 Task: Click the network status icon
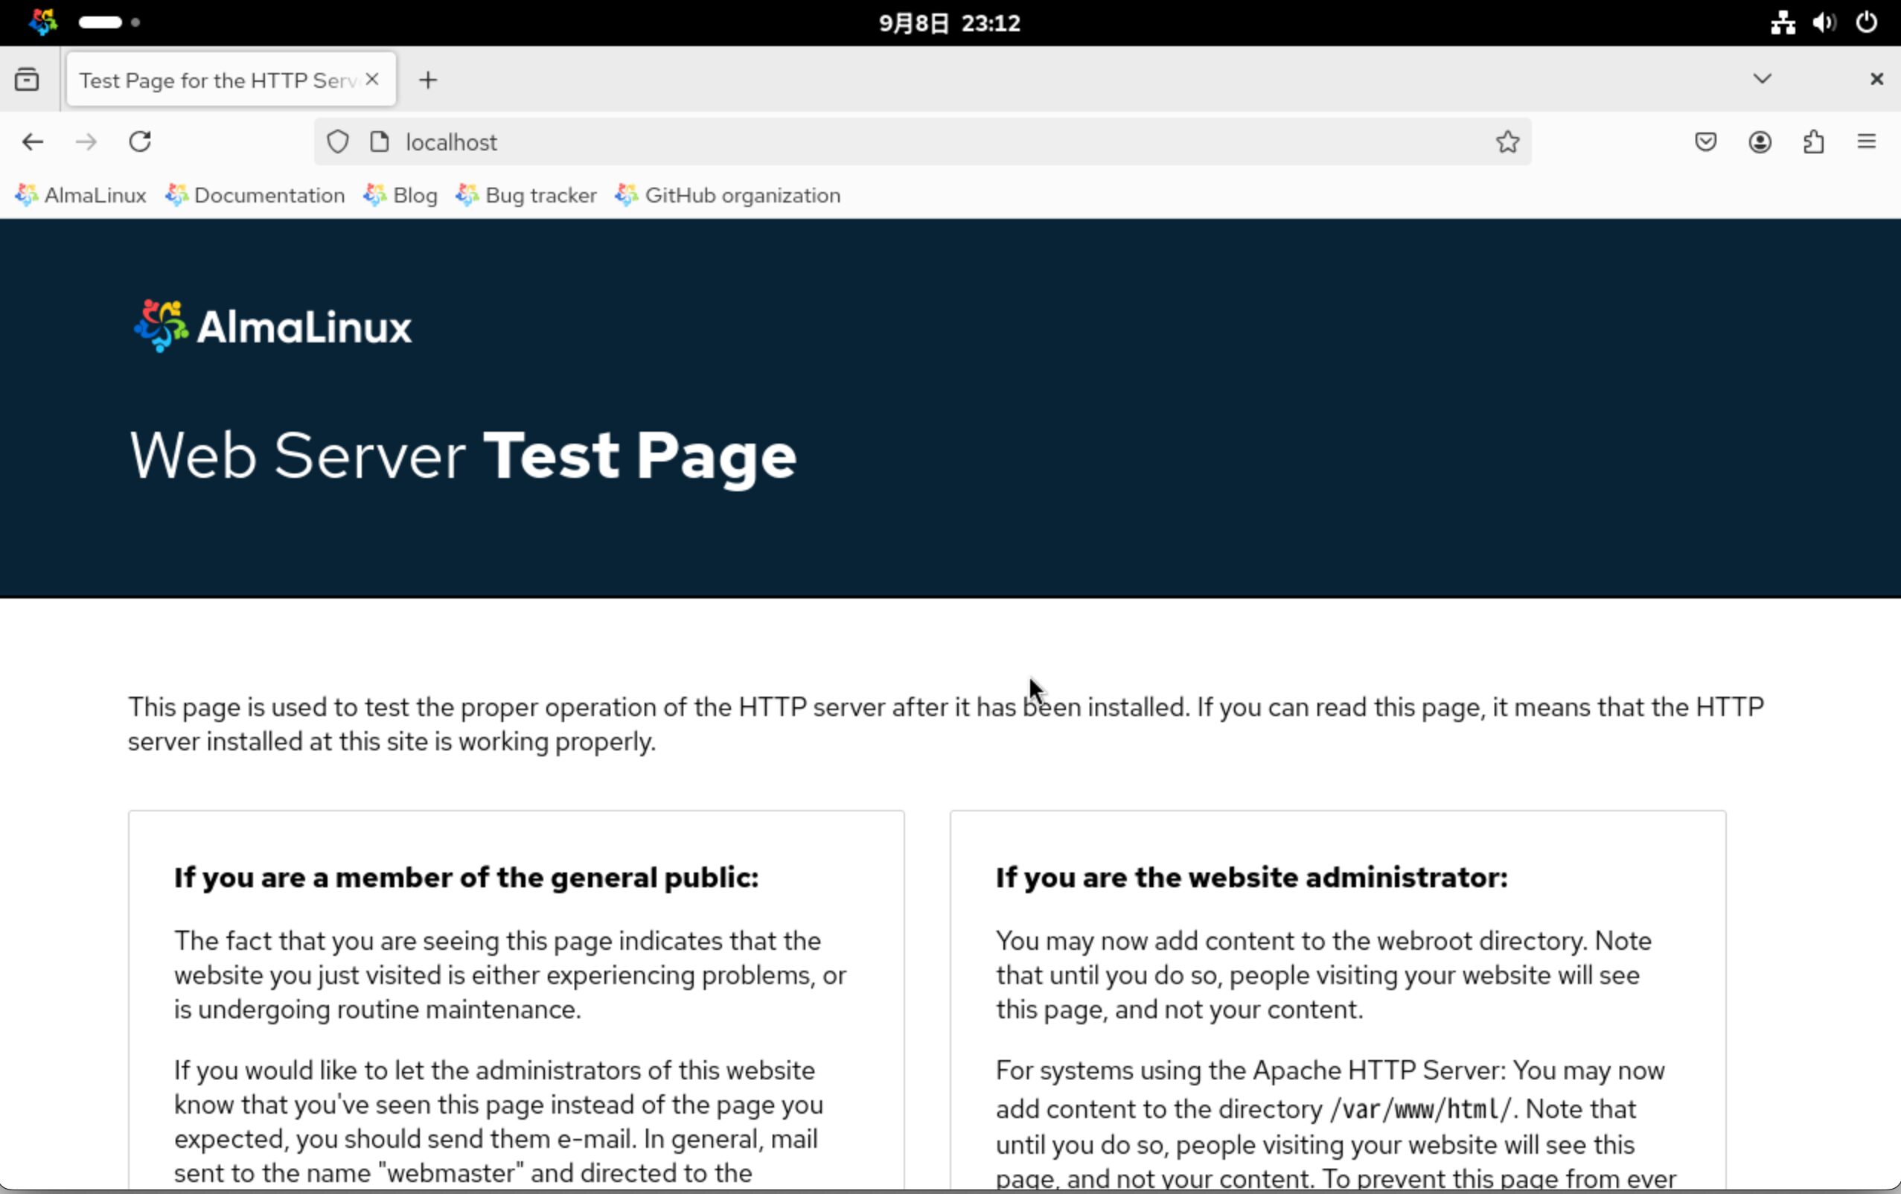pyautogui.click(x=1783, y=22)
